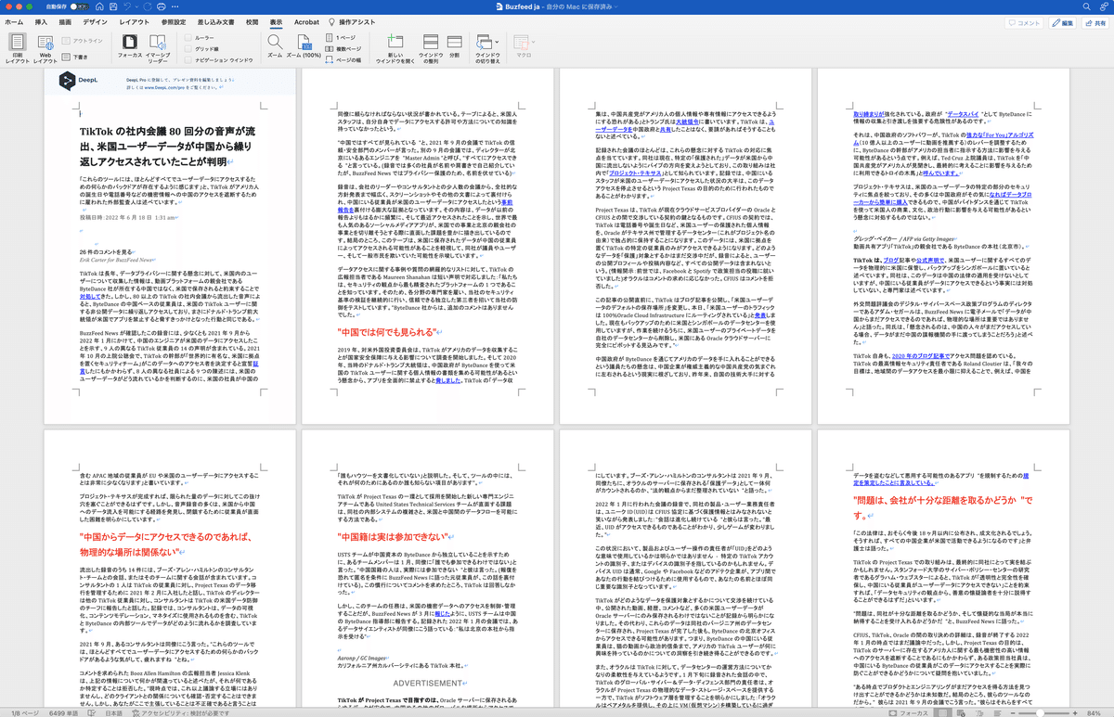Switch to 下書き view
The height and width of the screenshot is (717, 1114).
(x=76, y=57)
